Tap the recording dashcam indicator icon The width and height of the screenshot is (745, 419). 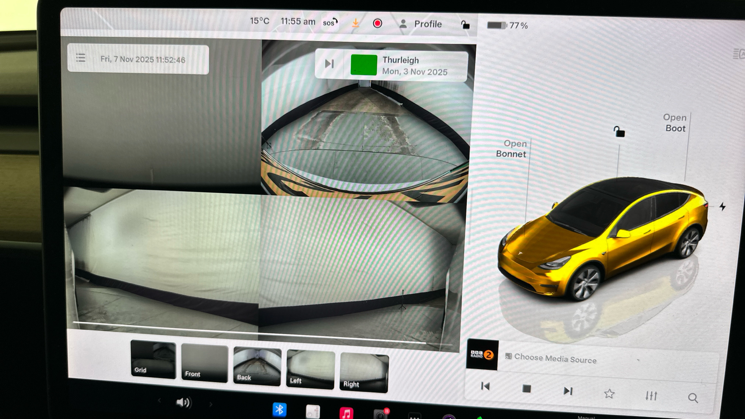point(377,24)
